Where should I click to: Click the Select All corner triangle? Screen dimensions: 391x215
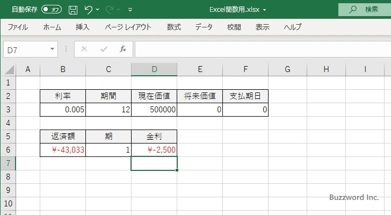point(10,69)
